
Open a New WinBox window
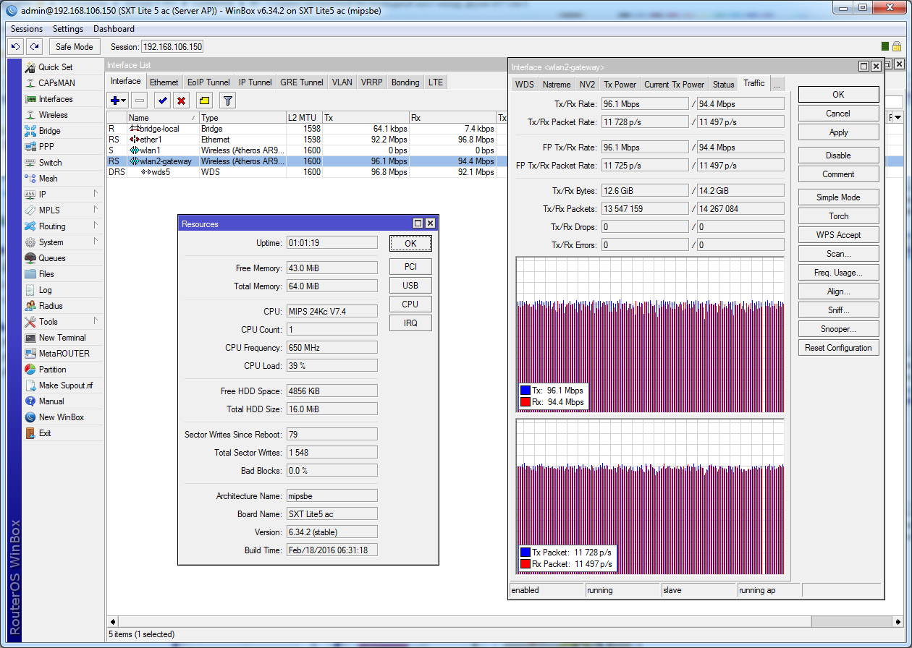[62, 417]
